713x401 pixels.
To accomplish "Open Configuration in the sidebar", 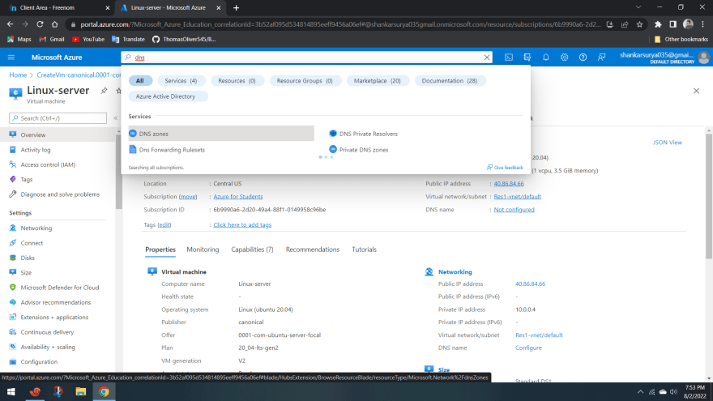I will click(x=39, y=362).
